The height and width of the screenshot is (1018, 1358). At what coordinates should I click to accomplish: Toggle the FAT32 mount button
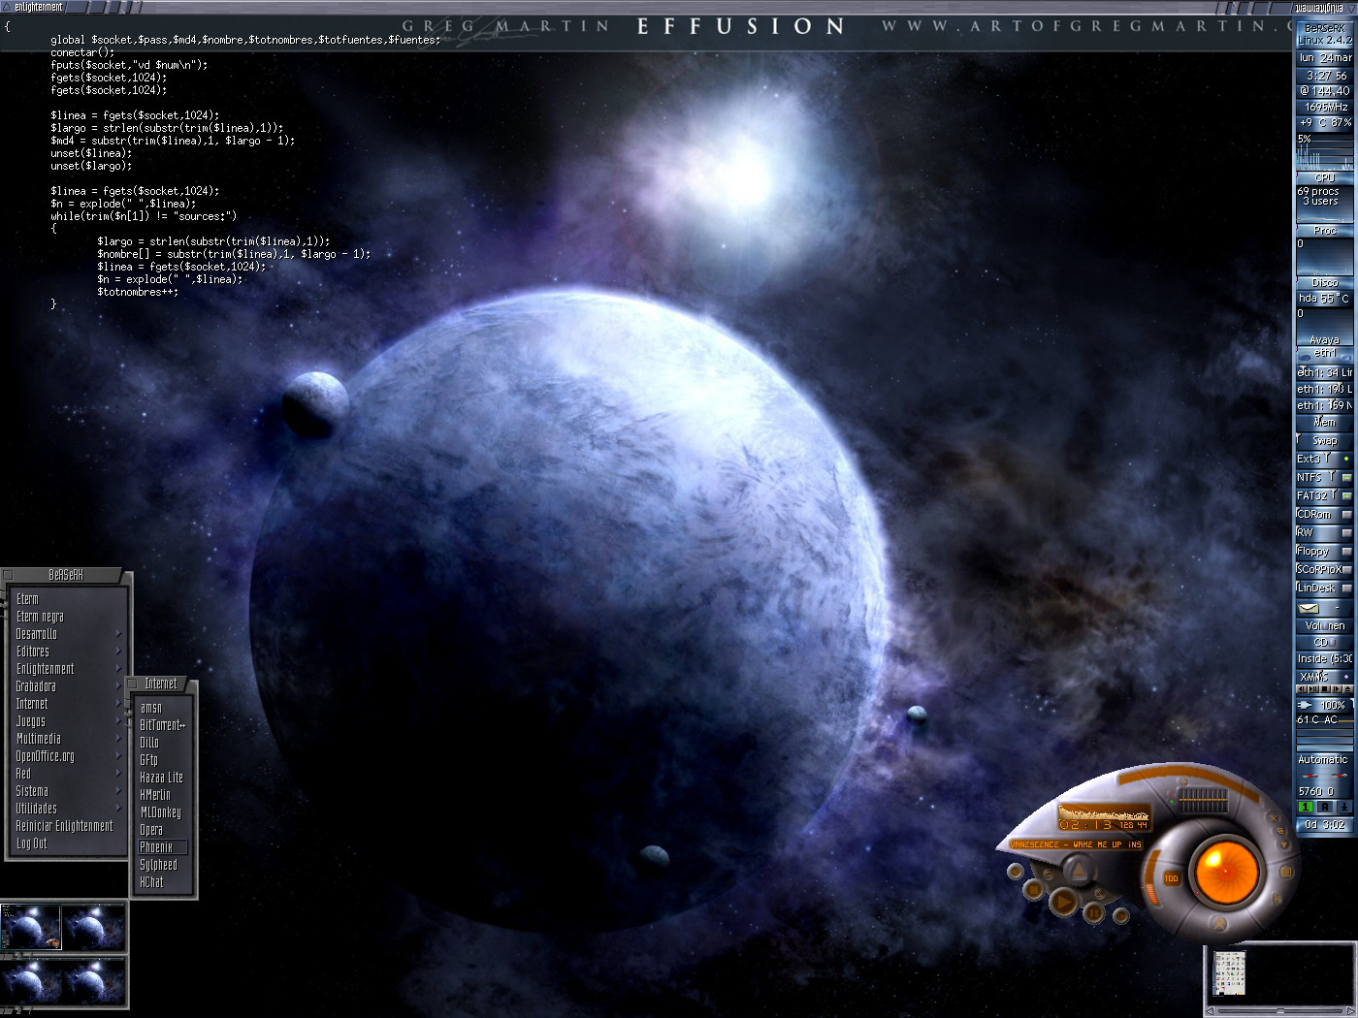(x=1346, y=496)
